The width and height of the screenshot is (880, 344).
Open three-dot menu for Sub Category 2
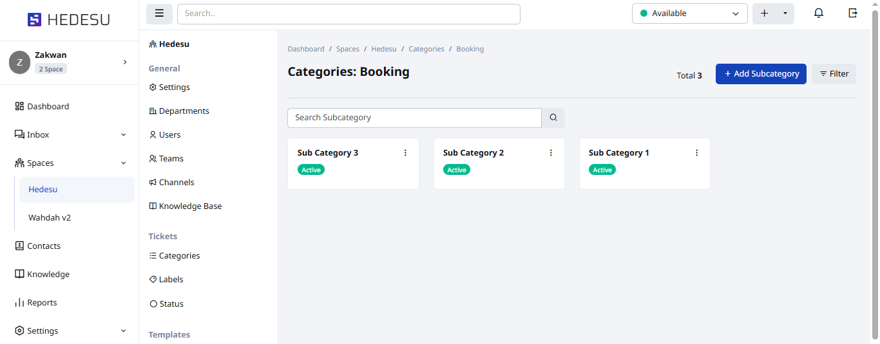point(551,153)
